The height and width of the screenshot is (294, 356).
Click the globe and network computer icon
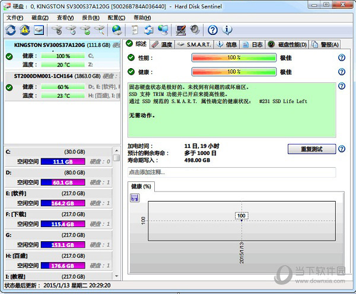click(163, 30)
